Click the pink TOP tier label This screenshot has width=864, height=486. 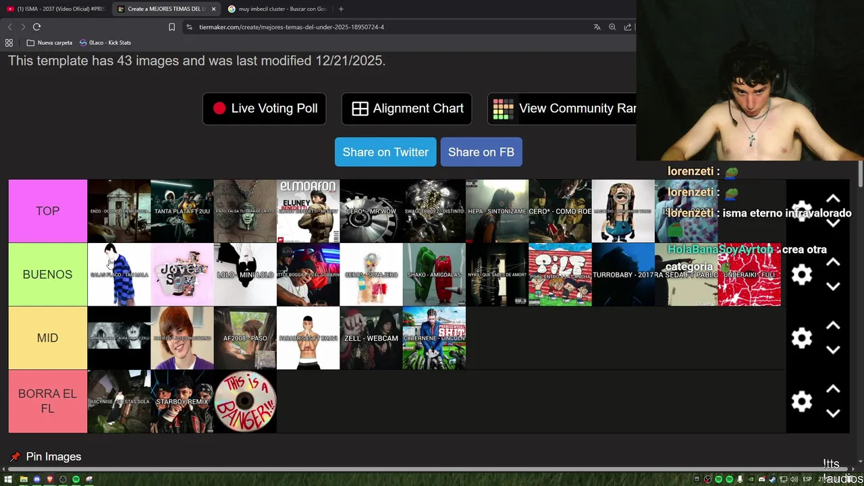click(48, 211)
